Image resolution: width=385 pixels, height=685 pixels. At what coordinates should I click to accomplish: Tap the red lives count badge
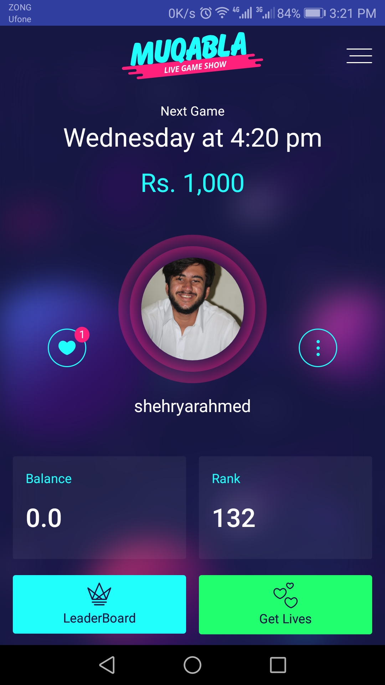coord(82,335)
